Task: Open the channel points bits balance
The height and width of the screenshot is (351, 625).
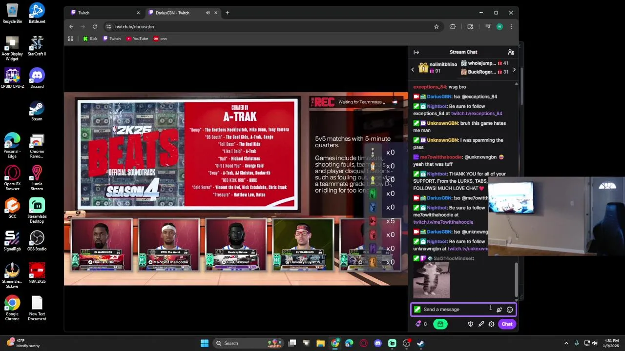Action: (x=421, y=324)
